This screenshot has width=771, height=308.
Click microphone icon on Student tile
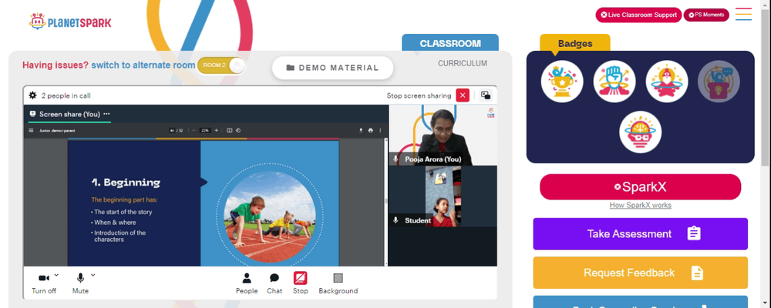396,220
